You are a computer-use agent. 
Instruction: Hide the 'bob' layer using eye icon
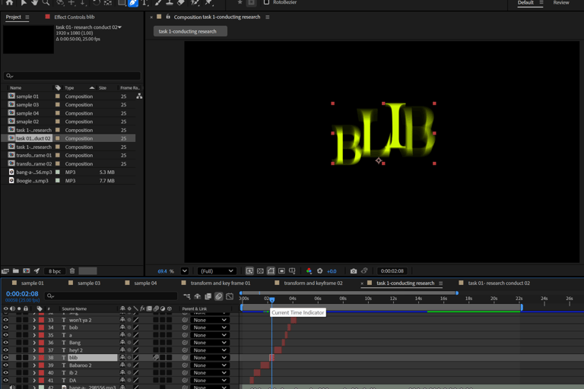(x=6, y=327)
